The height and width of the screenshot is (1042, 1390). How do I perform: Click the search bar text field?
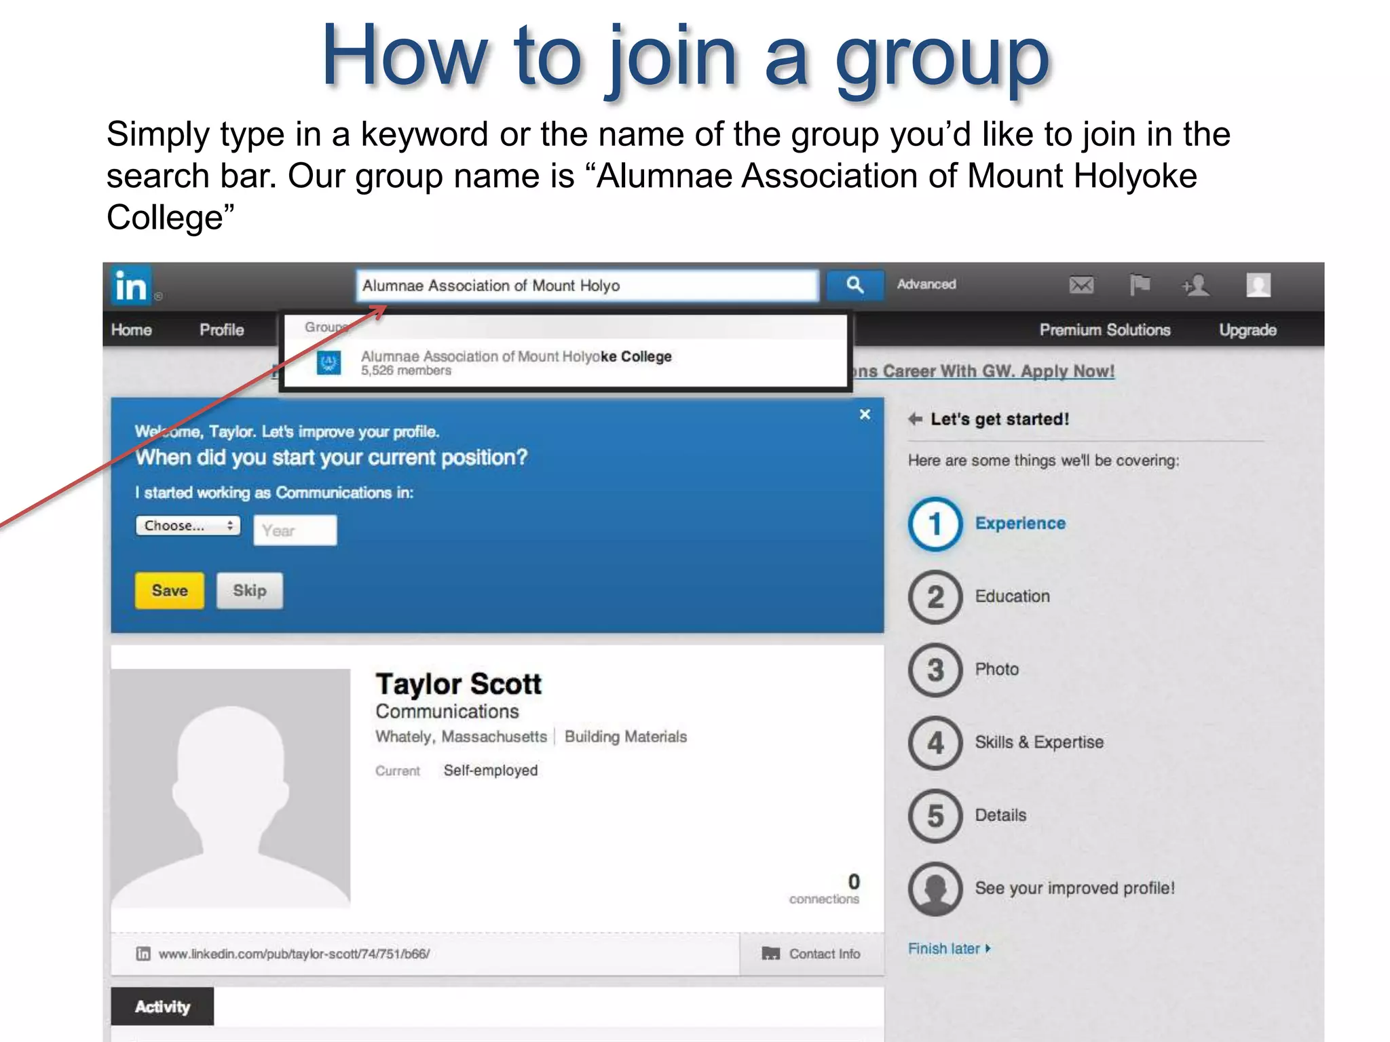(x=587, y=286)
